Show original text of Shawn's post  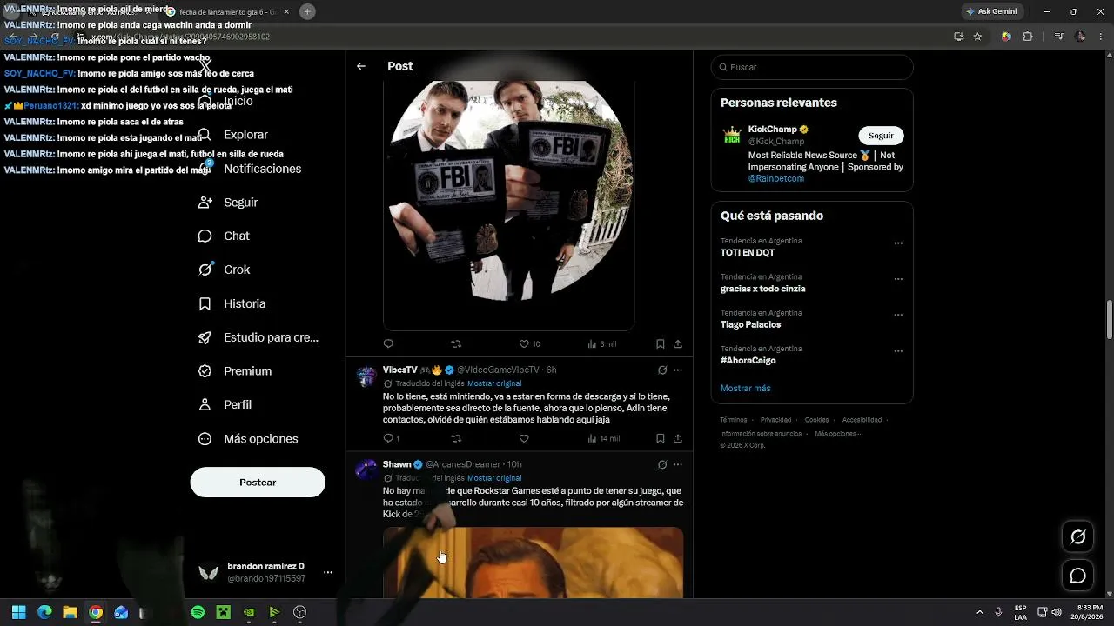tap(494, 478)
